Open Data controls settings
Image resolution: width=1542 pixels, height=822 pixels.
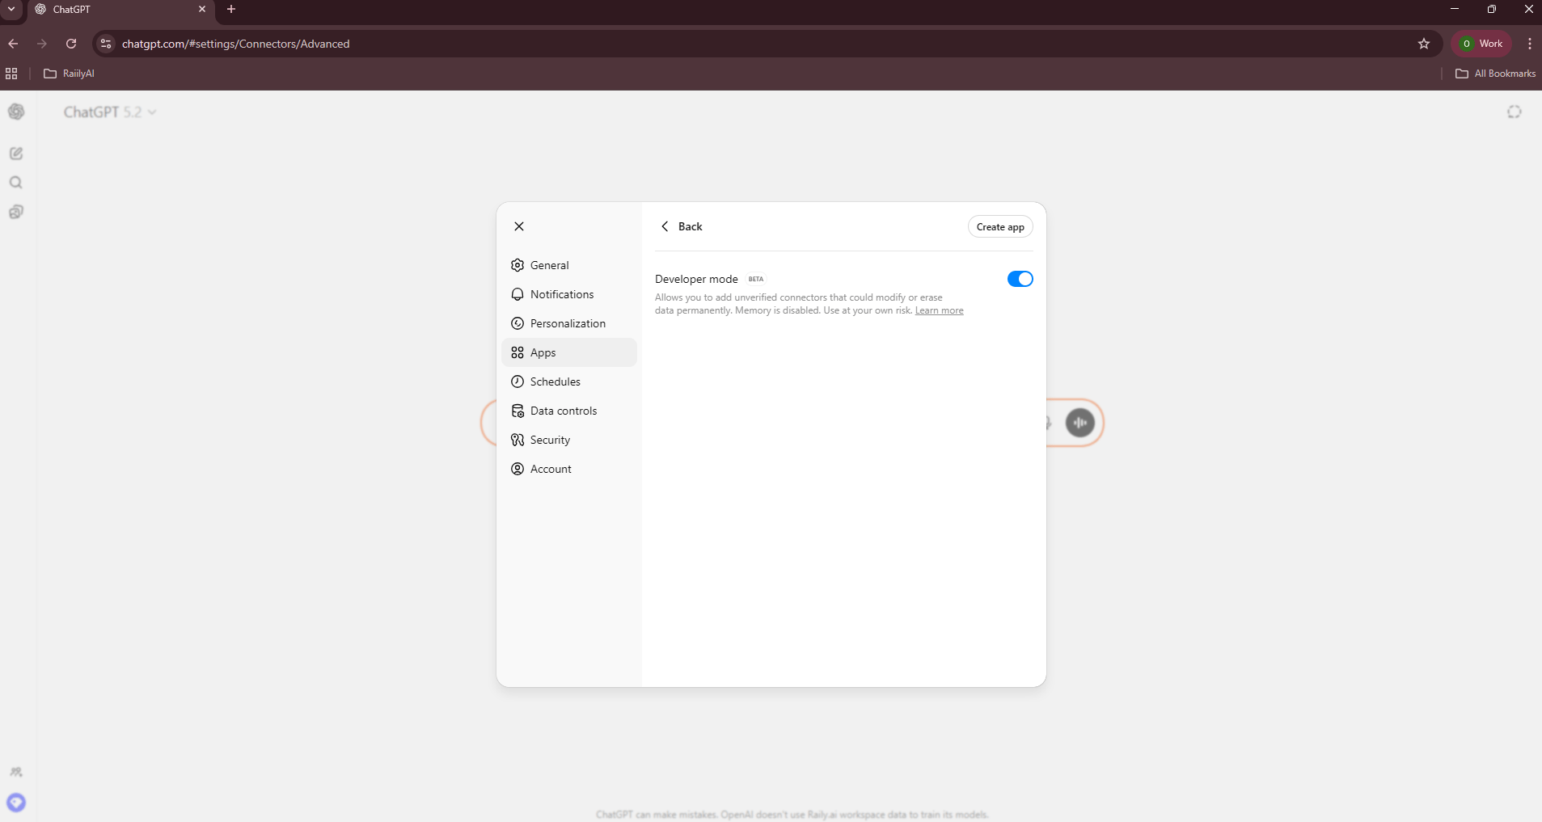tap(569, 411)
